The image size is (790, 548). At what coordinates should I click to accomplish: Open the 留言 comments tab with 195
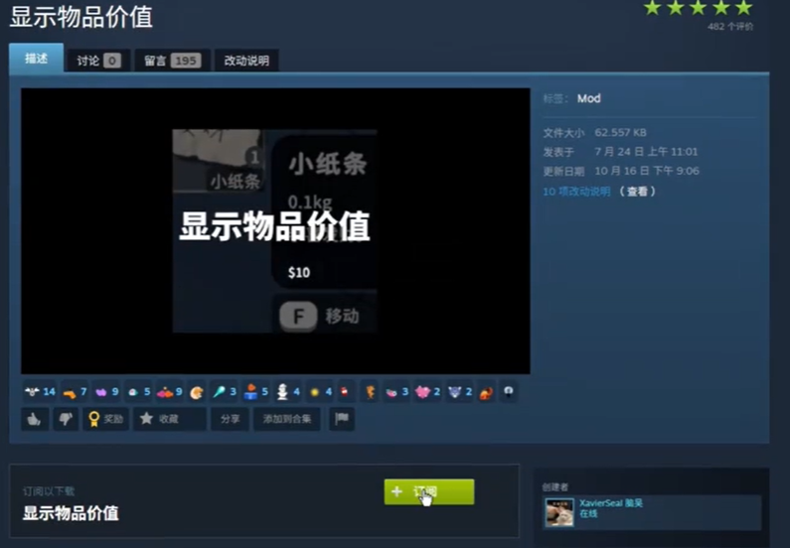click(172, 61)
